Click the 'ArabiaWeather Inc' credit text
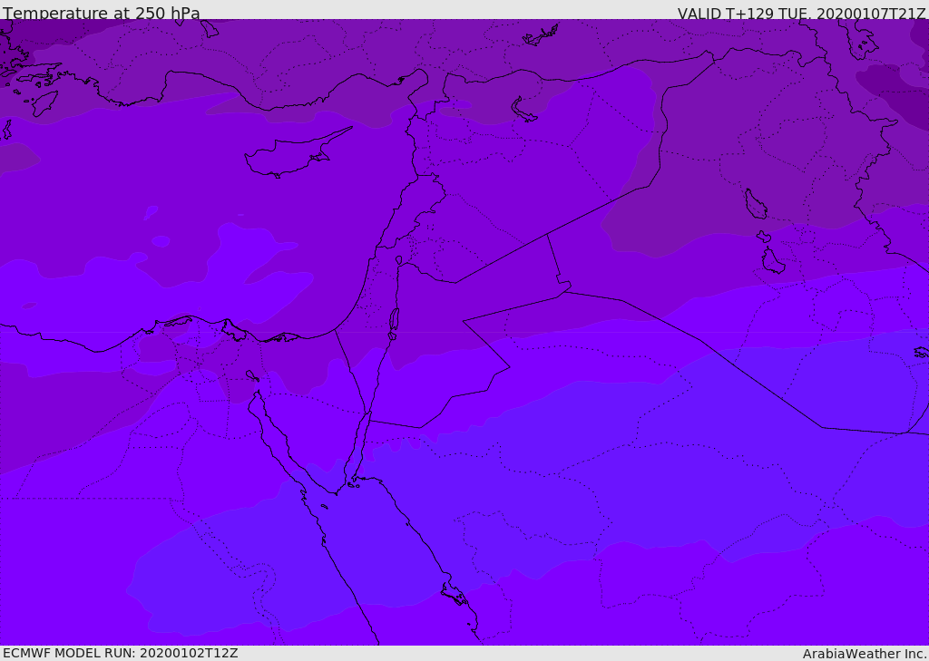Image resolution: width=929 pixels, height=661 pixels. point(863,654)
